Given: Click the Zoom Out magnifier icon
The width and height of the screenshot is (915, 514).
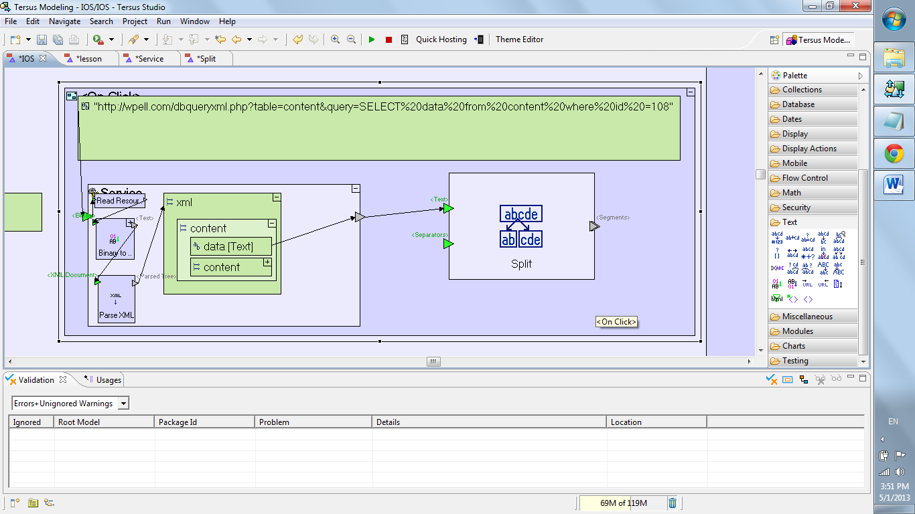Looking at the screenshot, I should point(351,39).
